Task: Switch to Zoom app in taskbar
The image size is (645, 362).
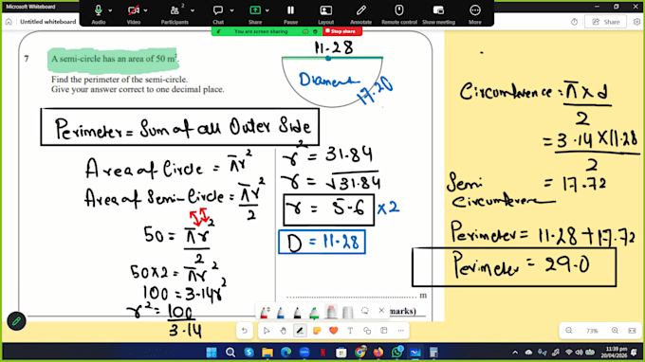Action: 304,353
